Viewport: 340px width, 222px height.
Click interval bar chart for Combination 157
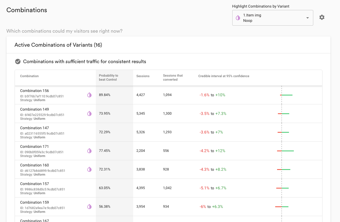pyautogui.click(x=282, y=188)
